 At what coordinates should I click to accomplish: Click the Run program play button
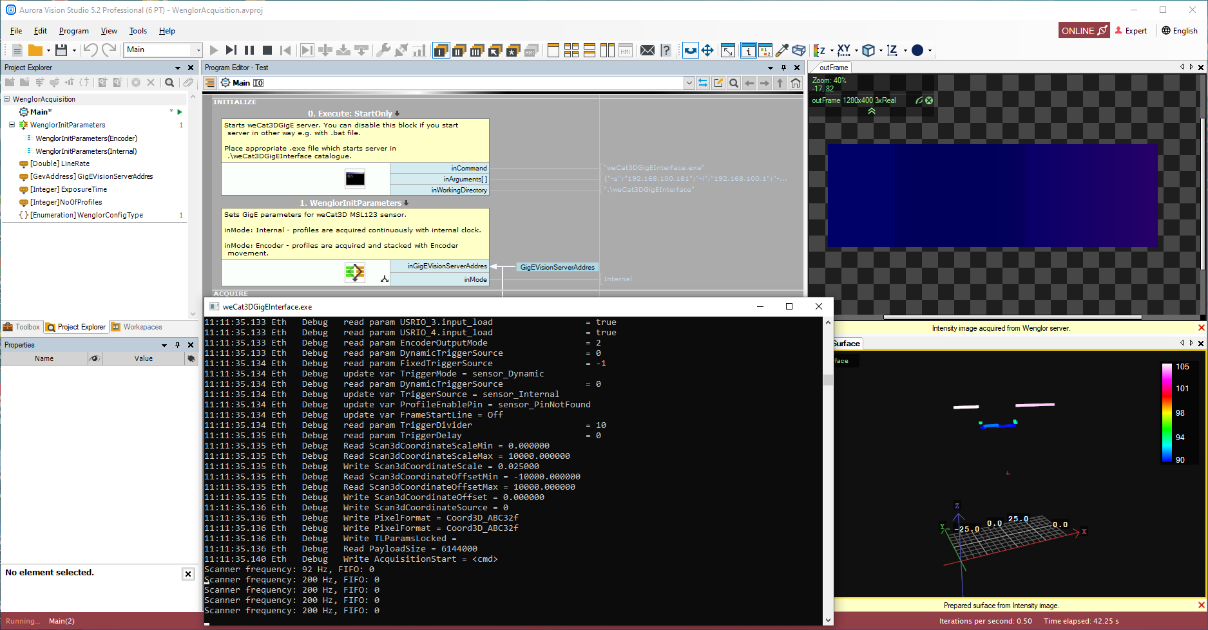tap(214, 50)
